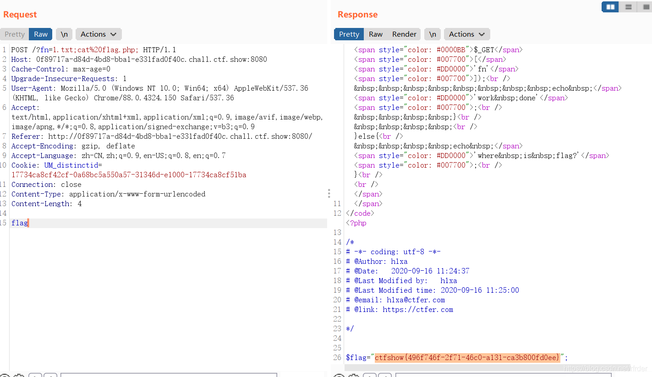Click the Referer header line
Screen dimensions: 652x377
click(162, 136)
